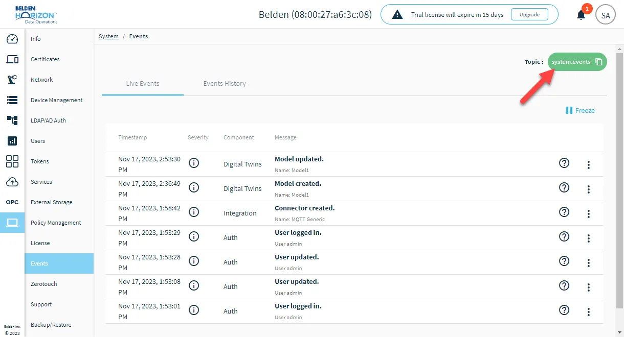Click the Belden Horizon logo
Screen dimensions: 624x337
37,14
